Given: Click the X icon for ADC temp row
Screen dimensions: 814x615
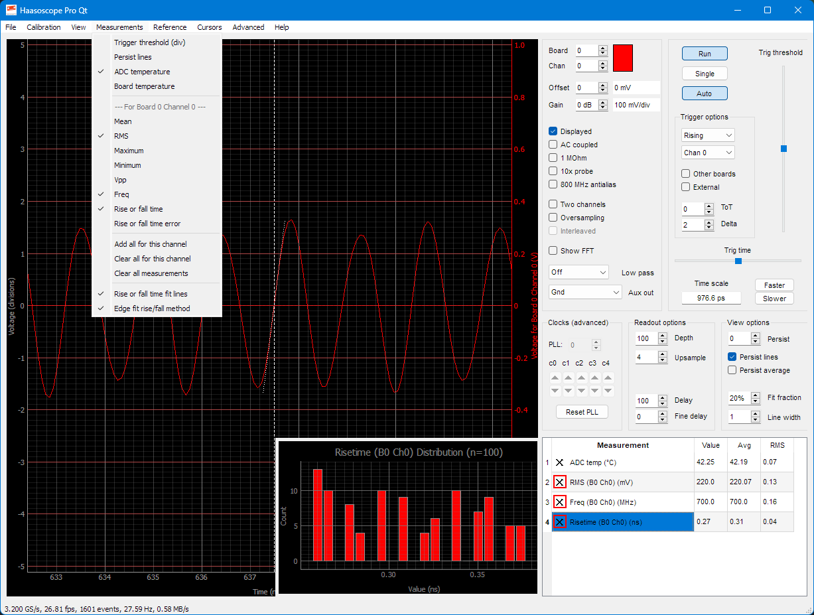Looking at the screenshot, I should pyautogui.click(x=559, y=462).
